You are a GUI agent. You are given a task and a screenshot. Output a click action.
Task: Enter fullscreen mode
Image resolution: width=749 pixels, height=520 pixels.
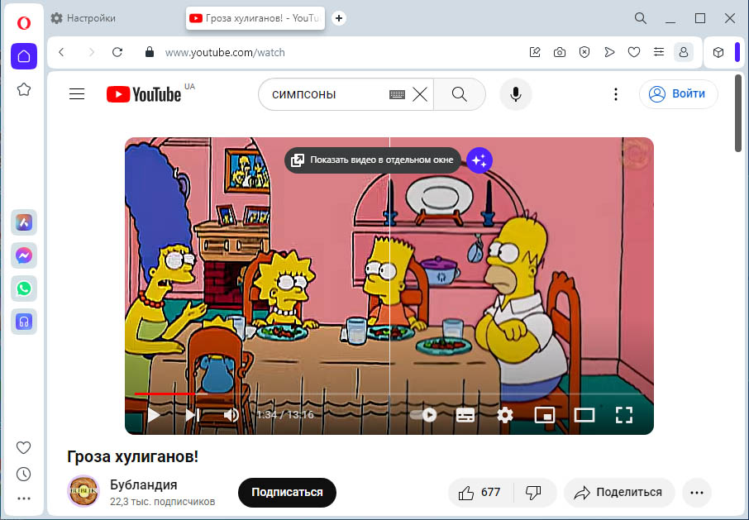[x=624, y=415]
